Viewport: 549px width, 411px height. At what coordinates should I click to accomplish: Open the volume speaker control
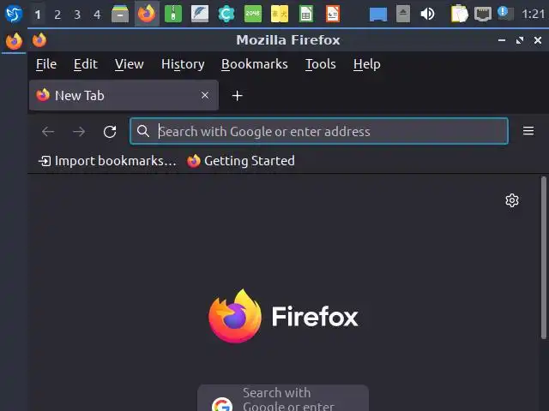pos(427,14)
